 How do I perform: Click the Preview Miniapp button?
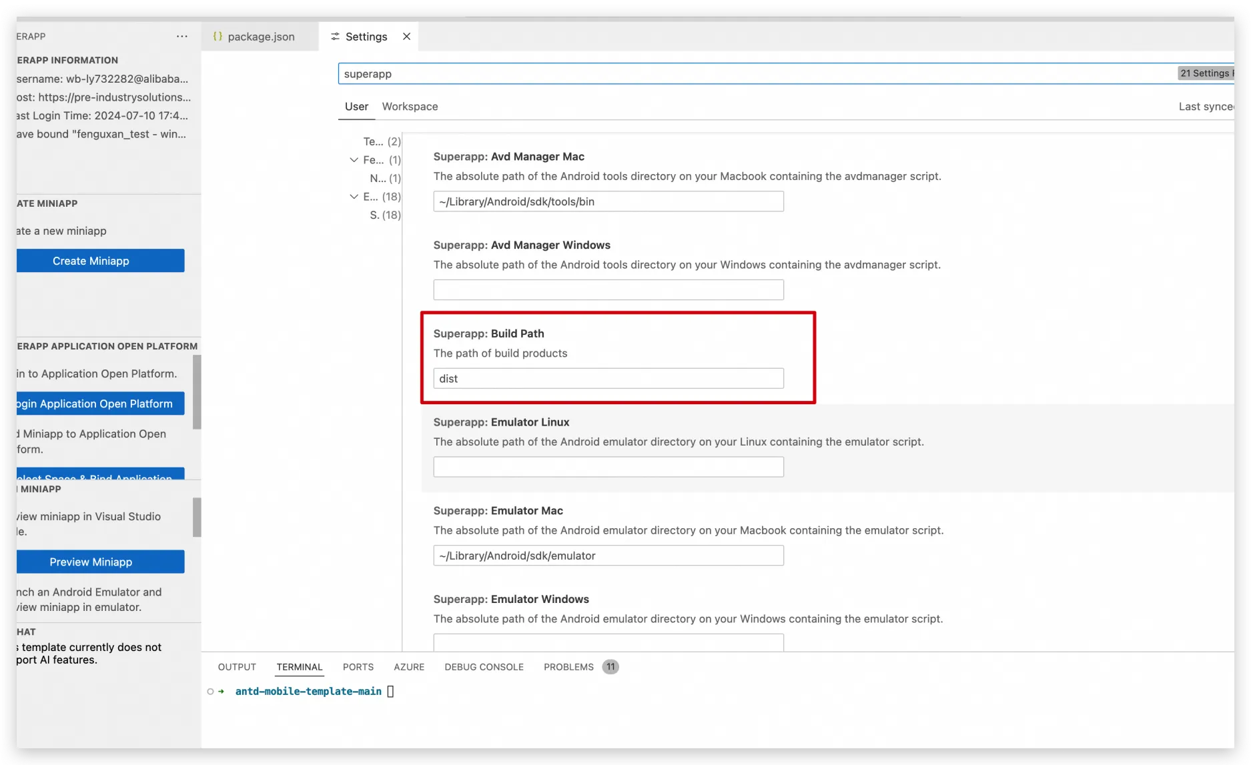(100, 562)
